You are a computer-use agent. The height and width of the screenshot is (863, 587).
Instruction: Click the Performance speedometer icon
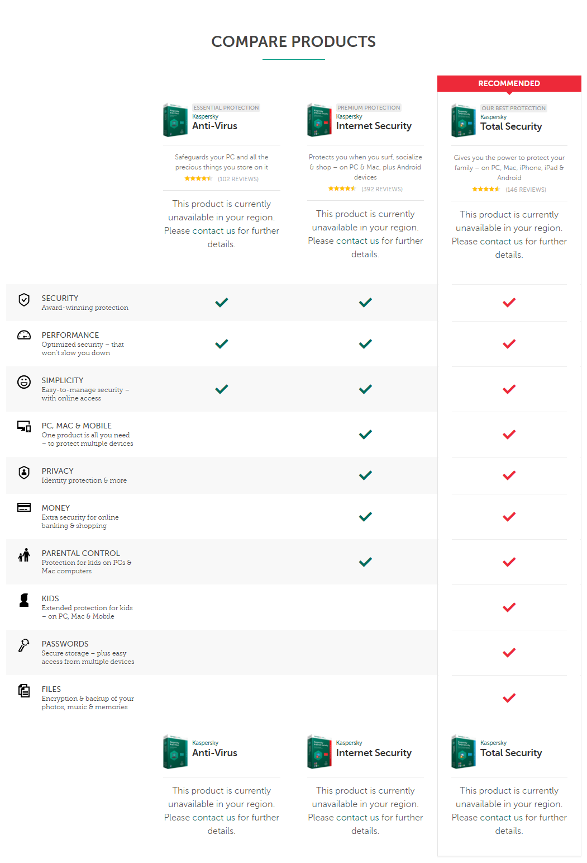[24, 335]
